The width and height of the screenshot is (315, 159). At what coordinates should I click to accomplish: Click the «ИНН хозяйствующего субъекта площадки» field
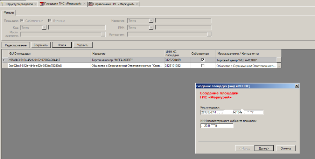(x=217, y=126)
